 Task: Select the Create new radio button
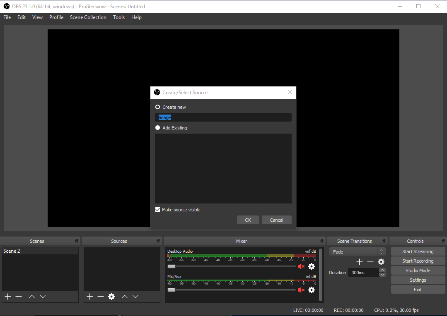tap(158, 107)
